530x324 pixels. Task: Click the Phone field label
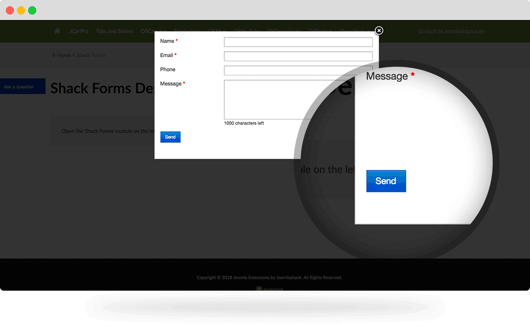click(x=168, y=70)
